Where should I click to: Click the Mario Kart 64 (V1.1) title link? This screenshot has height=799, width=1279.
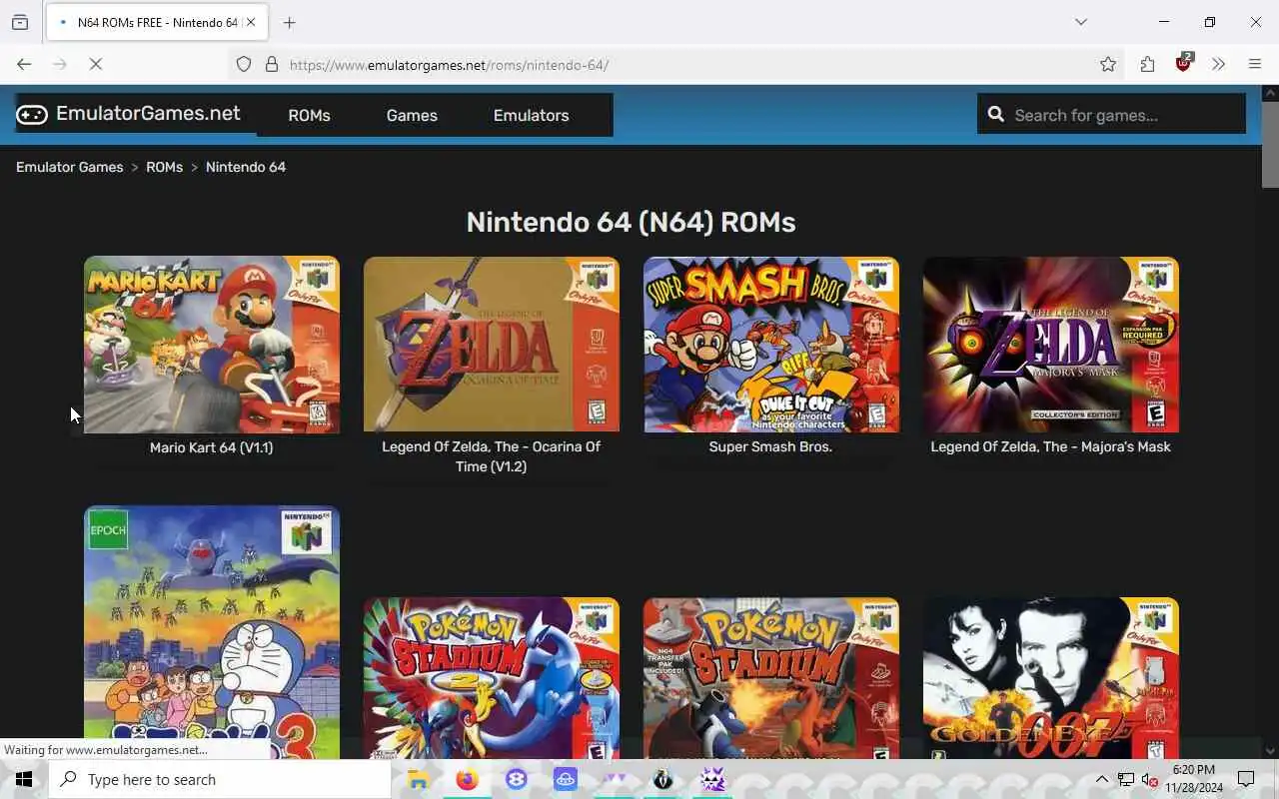[212, 447]
